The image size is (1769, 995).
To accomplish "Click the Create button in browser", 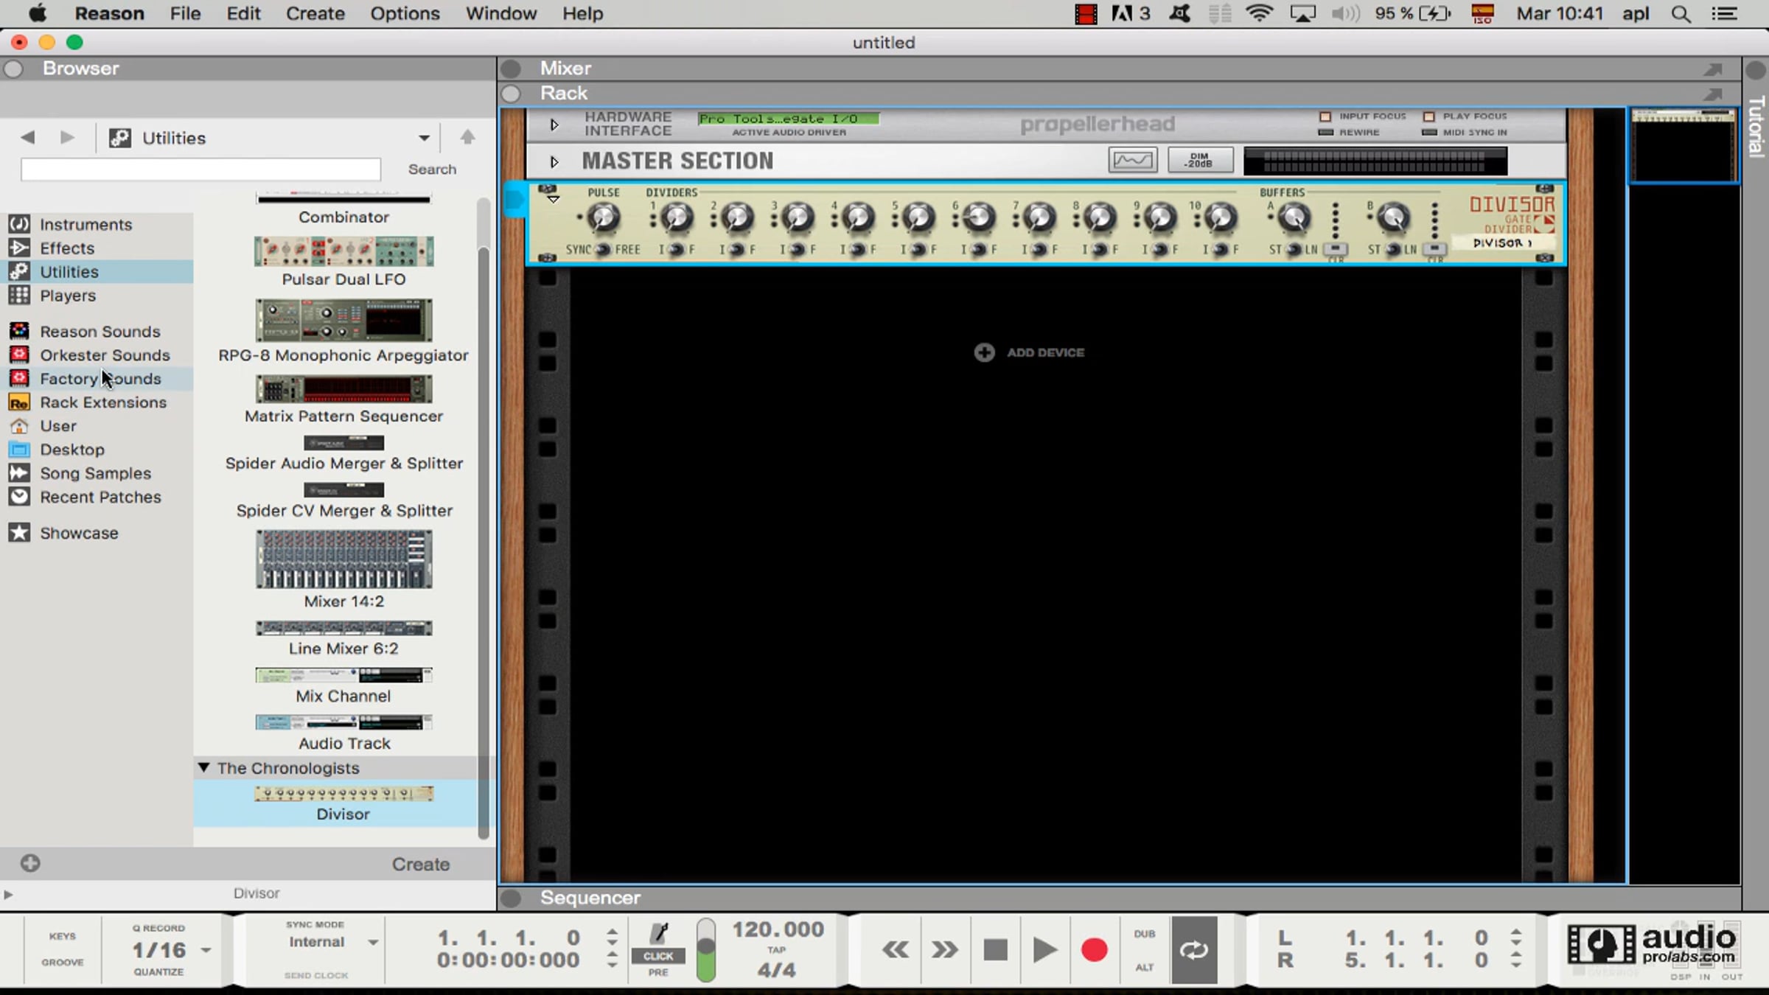I will point(420,864).
